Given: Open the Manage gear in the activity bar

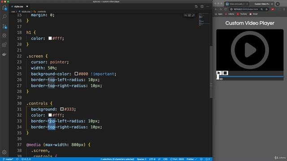Looking at the screenshot, I should point(4,152).
